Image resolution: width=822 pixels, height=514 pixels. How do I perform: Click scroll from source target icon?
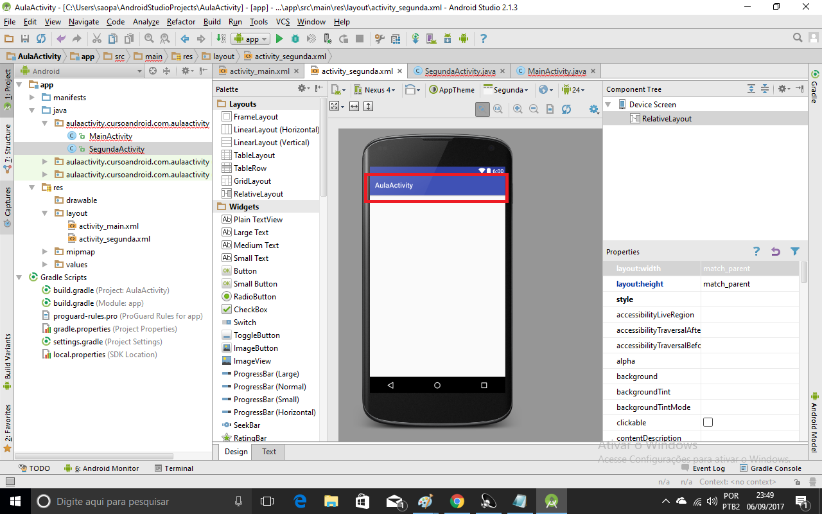(153, 71)
